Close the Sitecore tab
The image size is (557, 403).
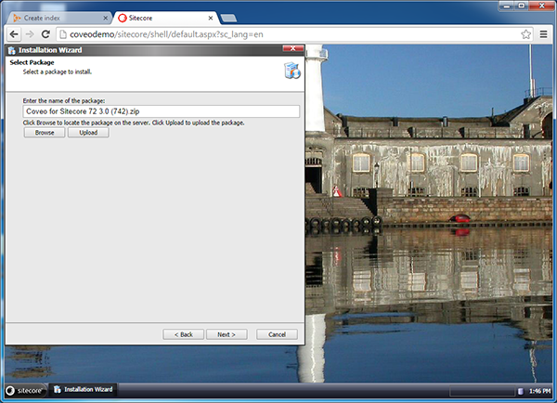point(211,18)
